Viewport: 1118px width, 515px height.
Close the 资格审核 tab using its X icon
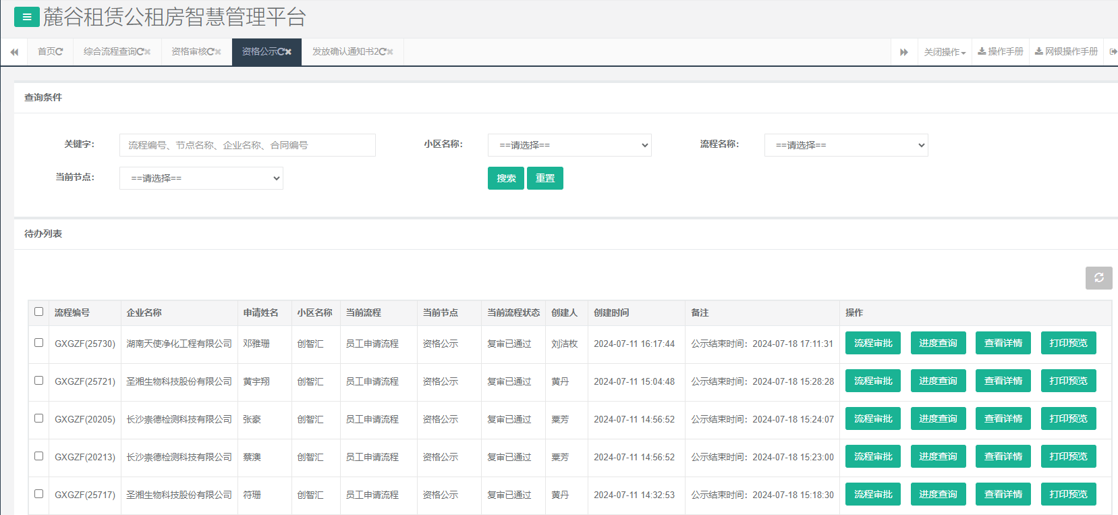click(218, 52)
